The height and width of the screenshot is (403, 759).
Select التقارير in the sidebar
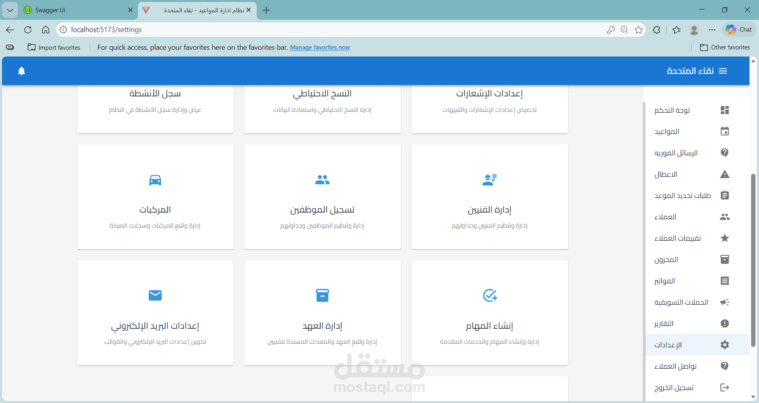[x=697, y=324]
